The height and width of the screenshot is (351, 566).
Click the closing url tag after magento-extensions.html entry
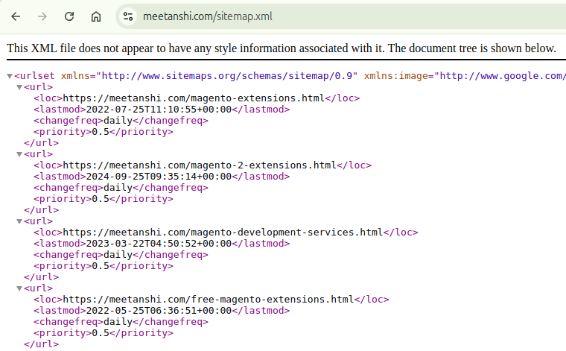(41, 143)
